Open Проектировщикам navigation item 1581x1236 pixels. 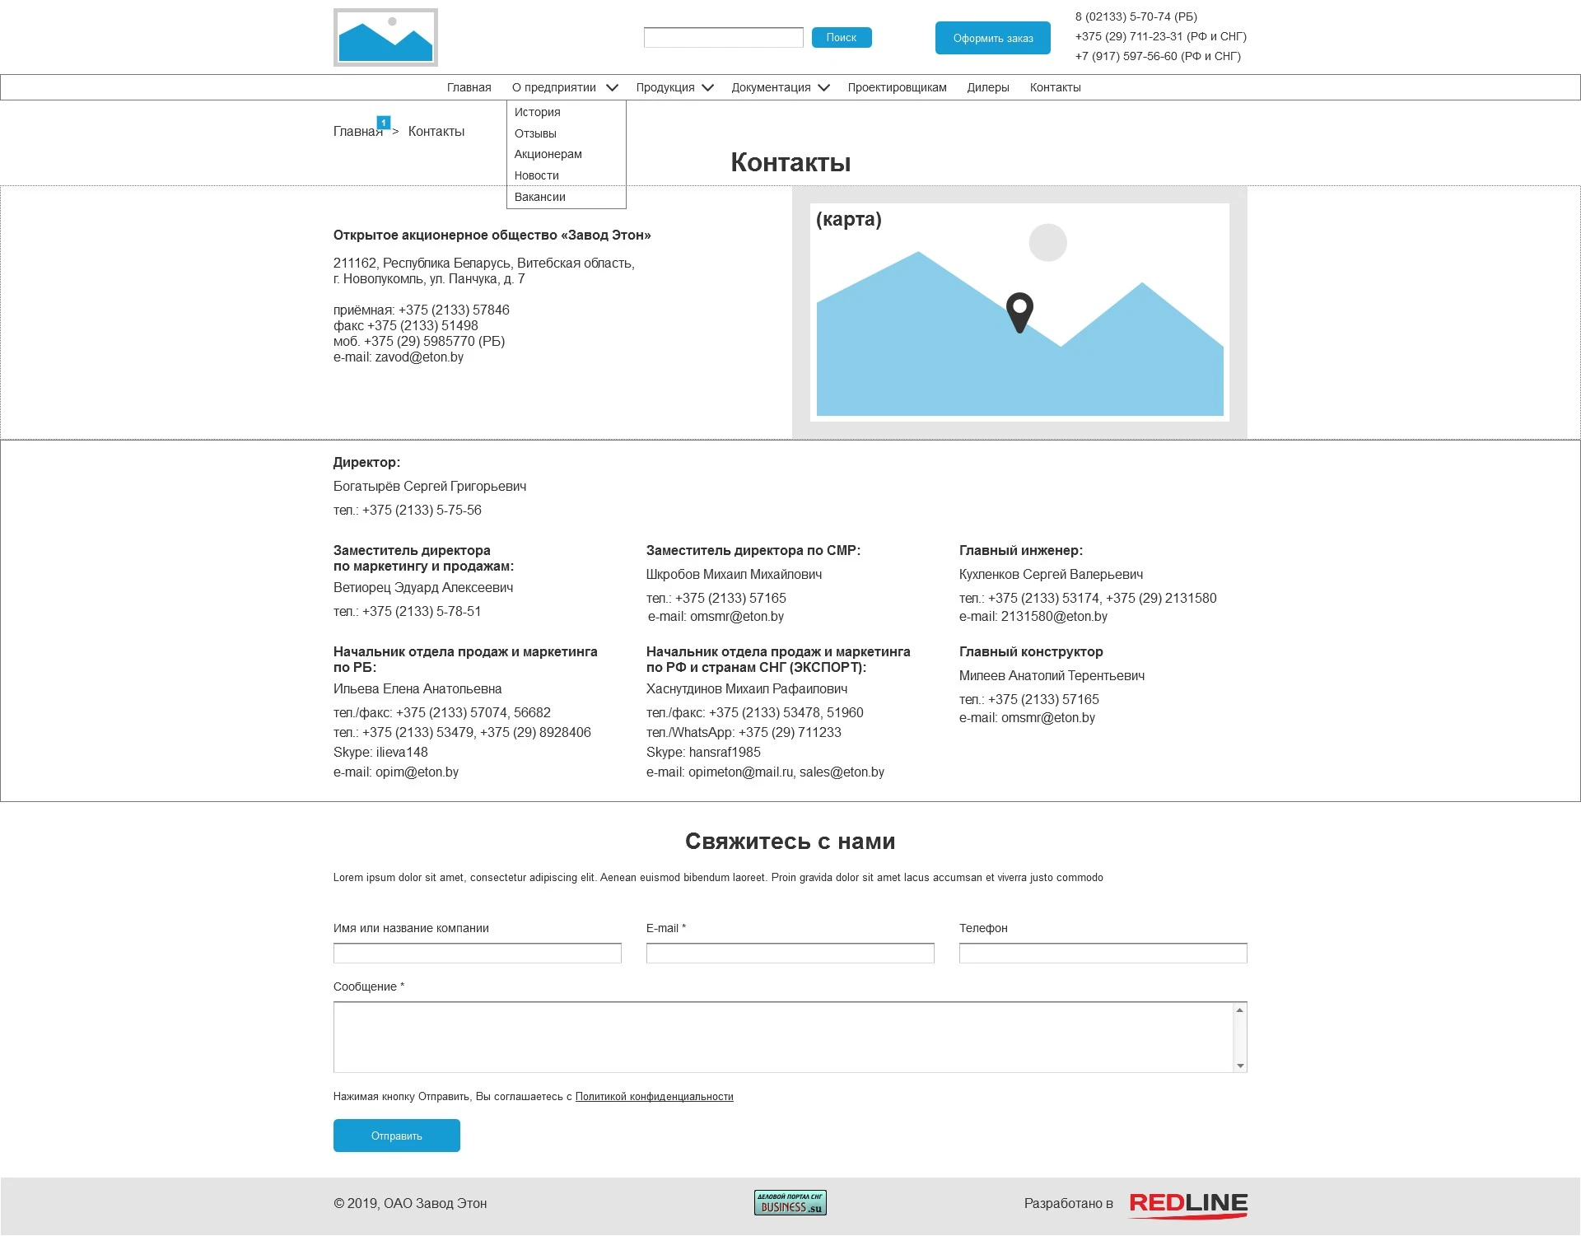(x=897, y=87)
